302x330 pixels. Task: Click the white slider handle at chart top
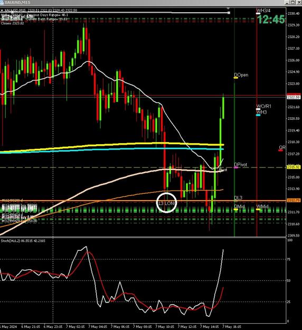[229, 13]
